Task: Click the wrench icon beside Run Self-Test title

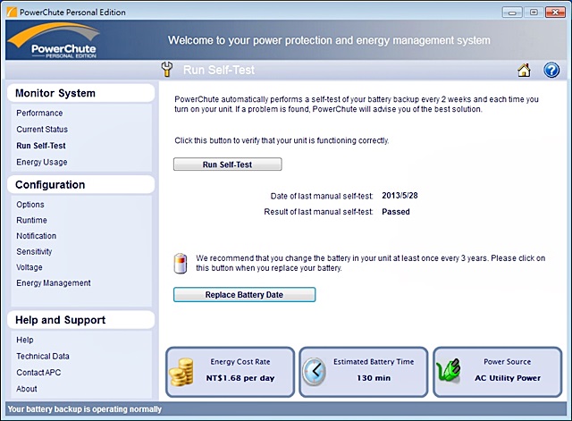Action: pos(167,70)
